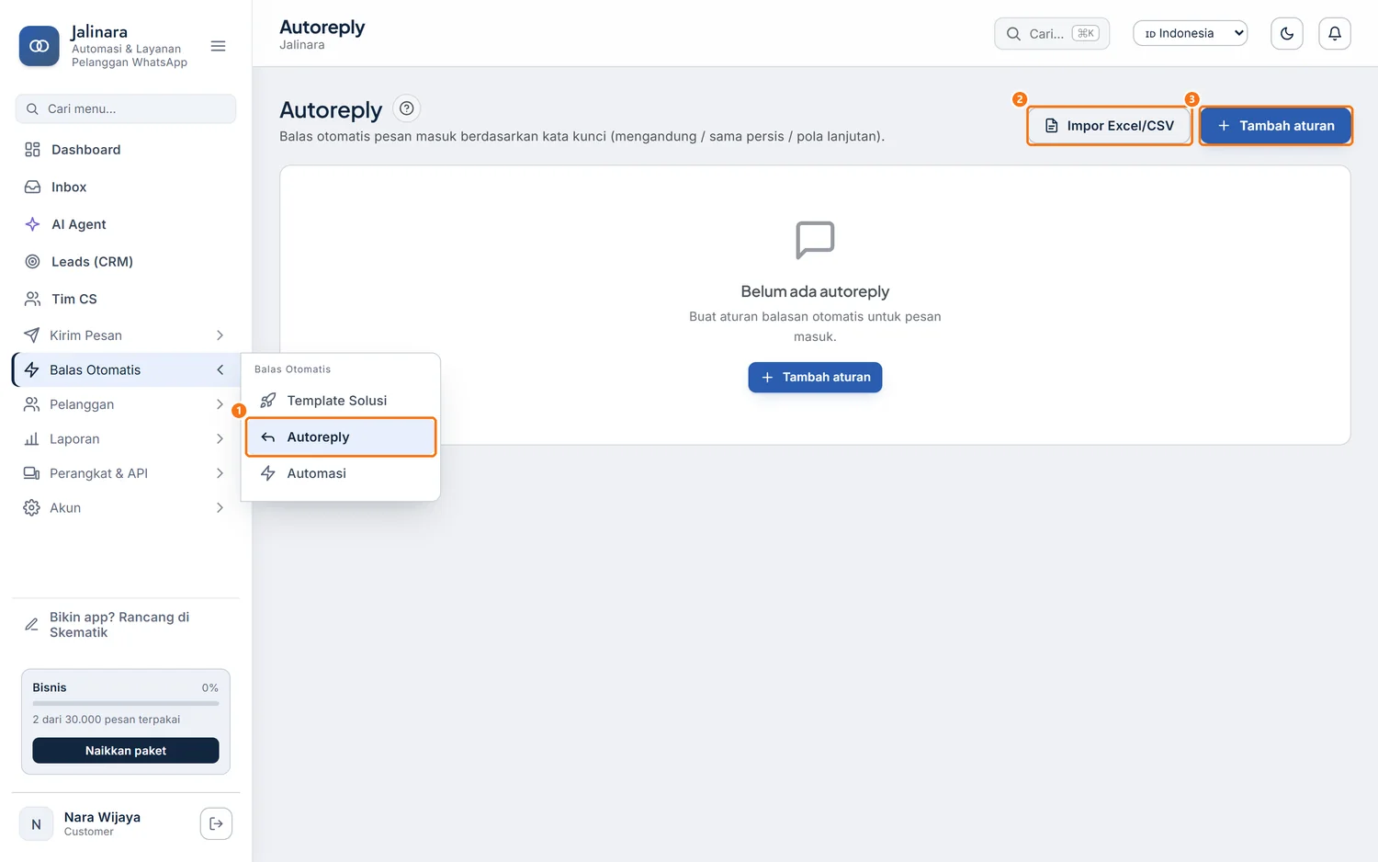Click the help question mark beside Autoreply
This screenshot has height=862, width=1378.
click(406, 108)
